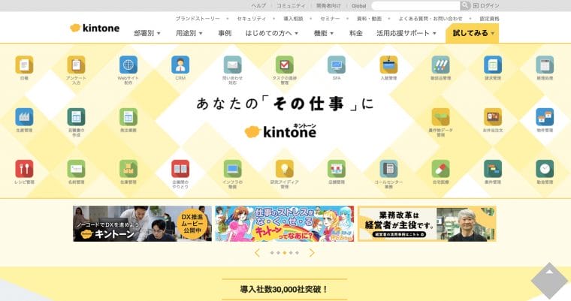Select the Webサイト制作 globe icon
Viewport: 571px width, 301px height.
click(128, 65)
